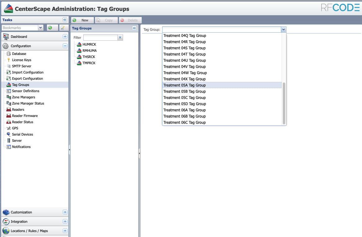The image size is (362, 237).
Task: Toggle the Tag Group dropdown arrow
Action: [x=283, y=29]
